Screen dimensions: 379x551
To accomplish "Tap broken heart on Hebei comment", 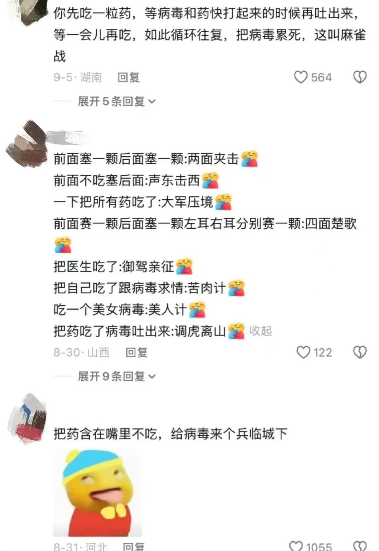I will click(360, 546).
